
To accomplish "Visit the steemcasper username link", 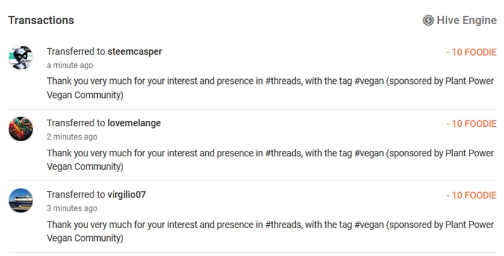I will pyautogui.click(x=135, y=52).
